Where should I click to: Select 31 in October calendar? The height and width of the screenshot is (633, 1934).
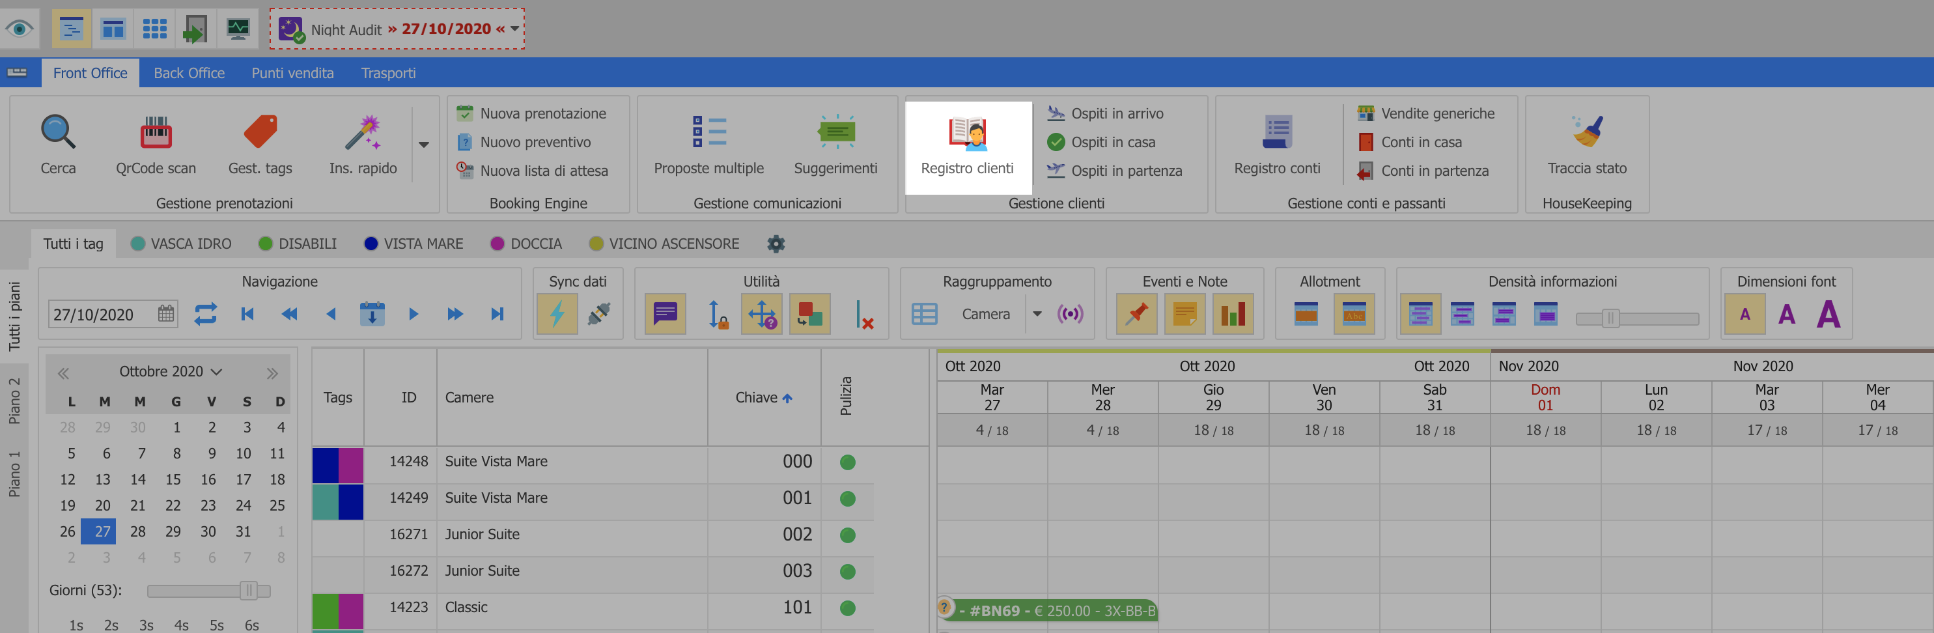tap(244, 531)
